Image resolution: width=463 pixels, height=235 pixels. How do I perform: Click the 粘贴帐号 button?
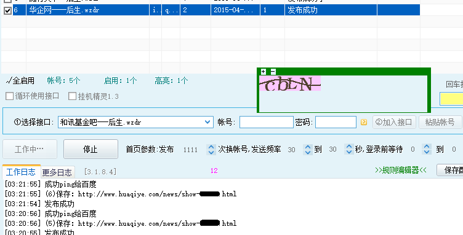[x=440, y=122]
